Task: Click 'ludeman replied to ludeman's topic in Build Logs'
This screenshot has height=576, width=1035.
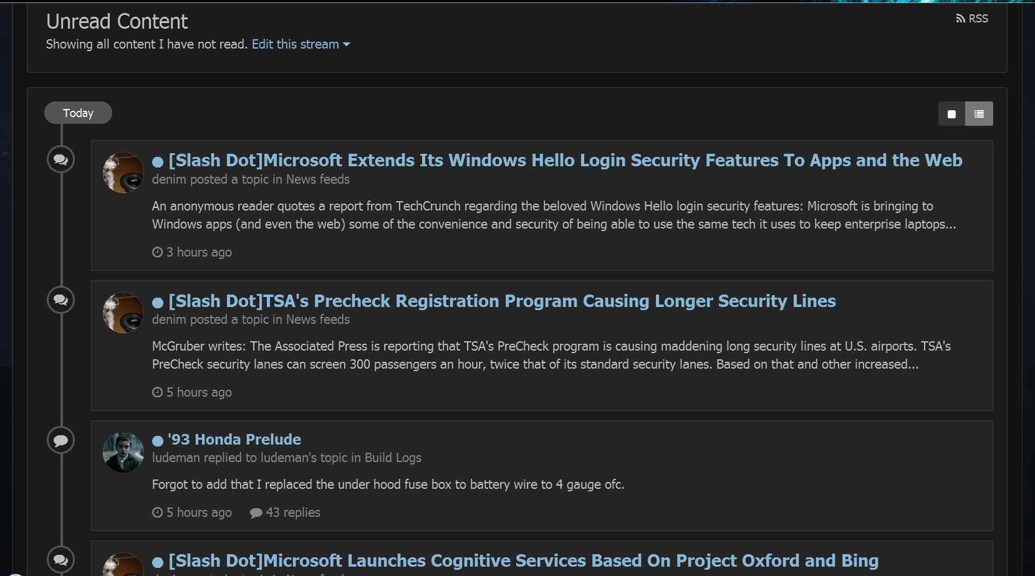Action: point(287,458)
